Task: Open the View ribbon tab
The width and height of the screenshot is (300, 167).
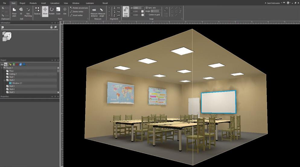Action: [66, 3]
